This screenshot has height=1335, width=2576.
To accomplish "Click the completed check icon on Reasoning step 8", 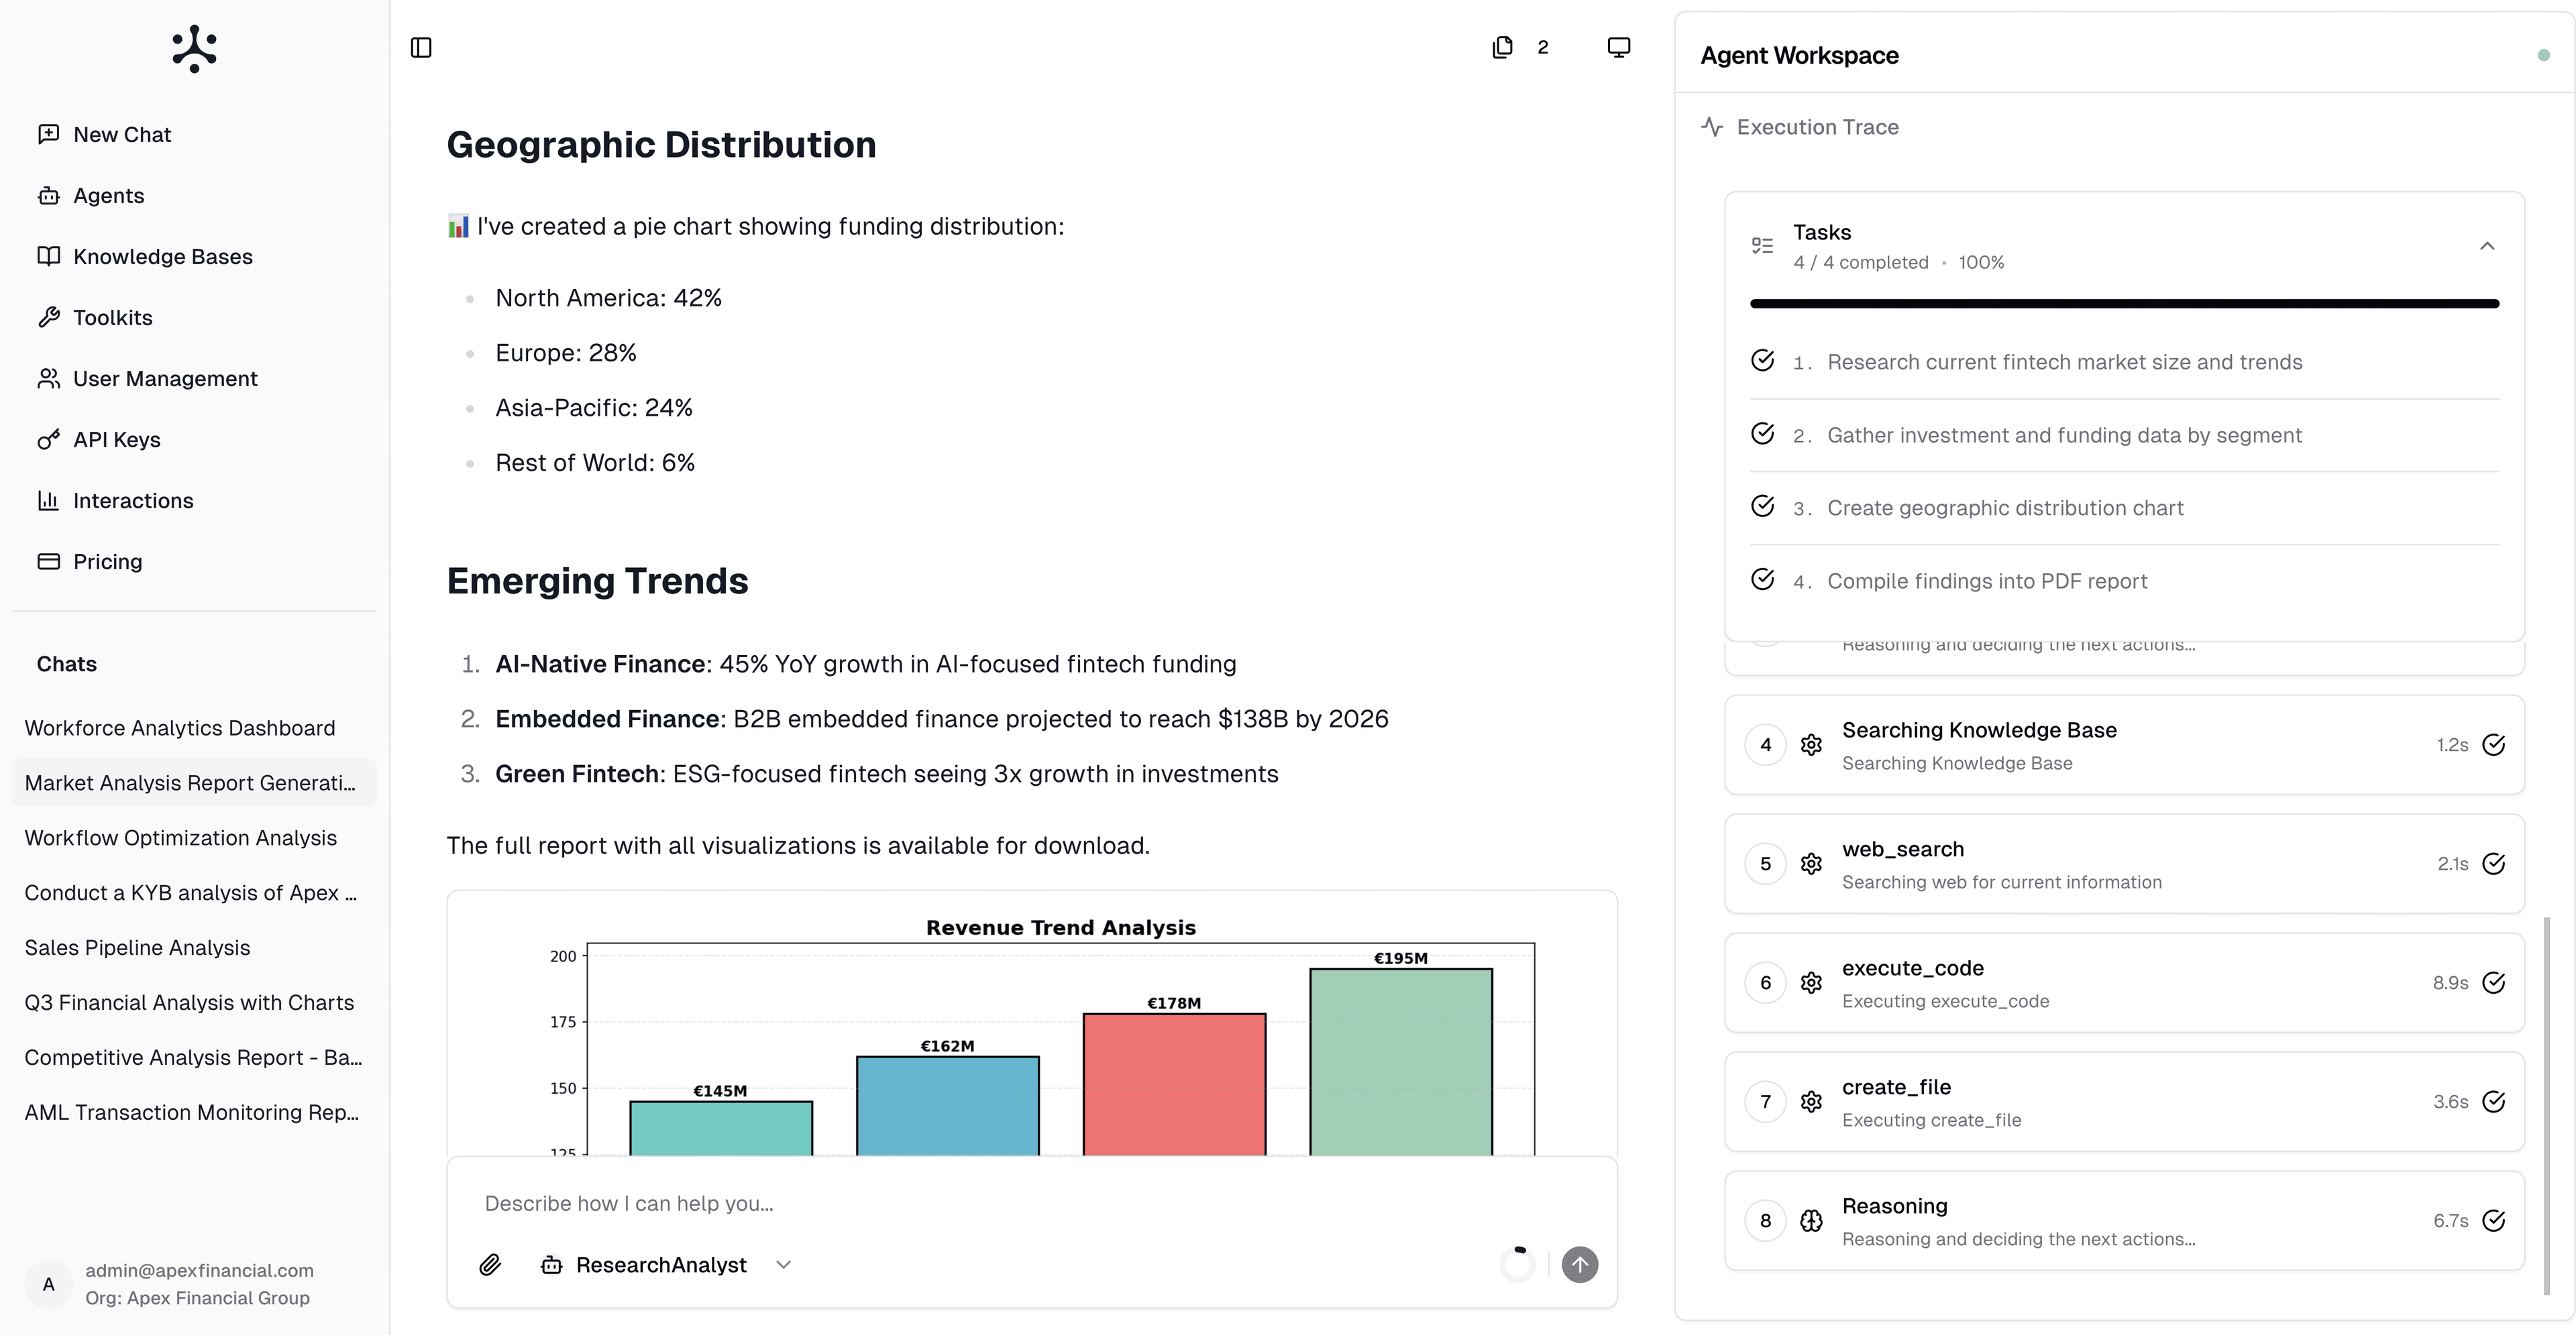I will [x=2494, y=1220].
